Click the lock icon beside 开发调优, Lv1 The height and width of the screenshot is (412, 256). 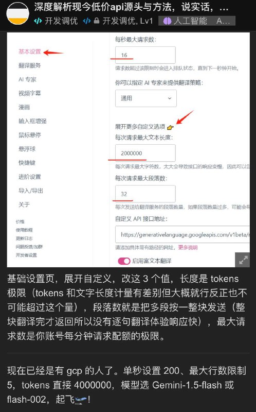pyautogui.click(x=97, y=21)
